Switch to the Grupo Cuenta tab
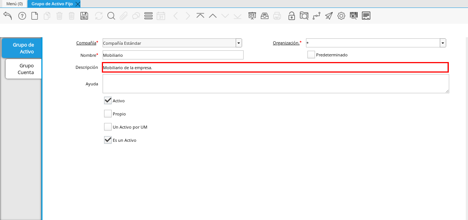The height and width of the screenshot is (220, 468). tap(24, 69)
